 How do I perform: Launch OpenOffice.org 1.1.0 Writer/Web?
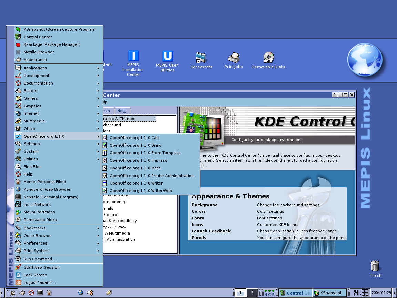(x=150, y=191)
